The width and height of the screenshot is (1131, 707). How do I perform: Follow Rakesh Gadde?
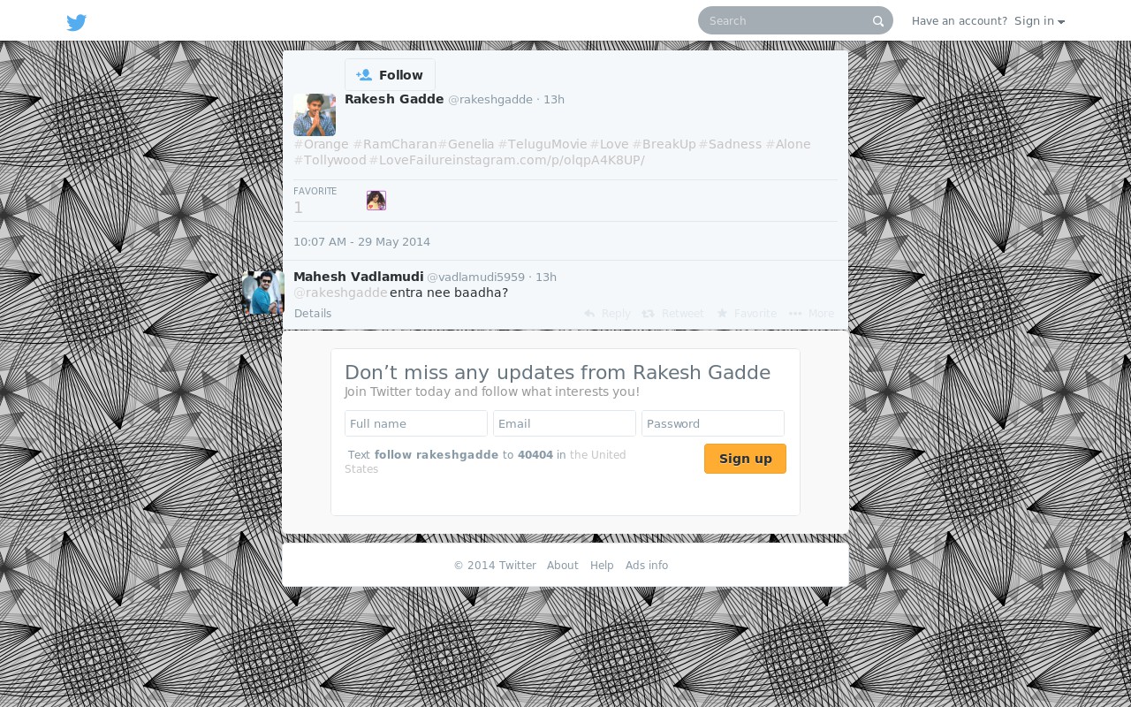coord(390,75)
